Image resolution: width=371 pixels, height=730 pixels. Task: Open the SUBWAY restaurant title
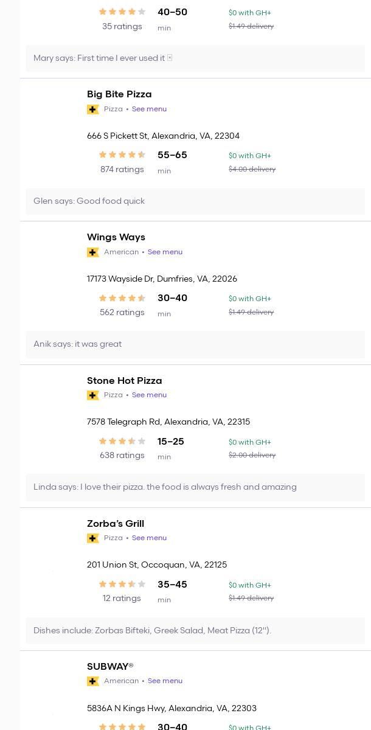click(x=110, y=667)
